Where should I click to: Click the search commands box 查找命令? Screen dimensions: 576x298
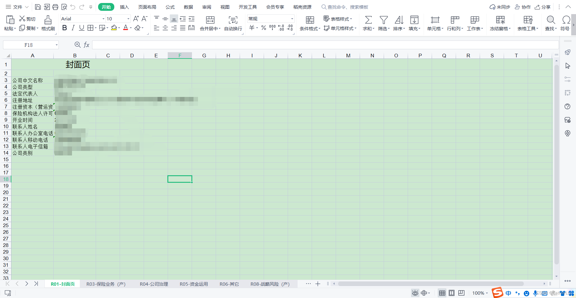345,7
